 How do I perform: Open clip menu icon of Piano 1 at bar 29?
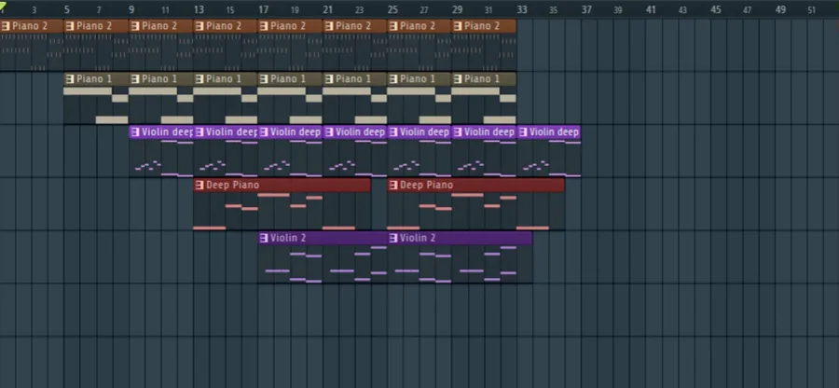pyautogui.click(x=458, y=79)
